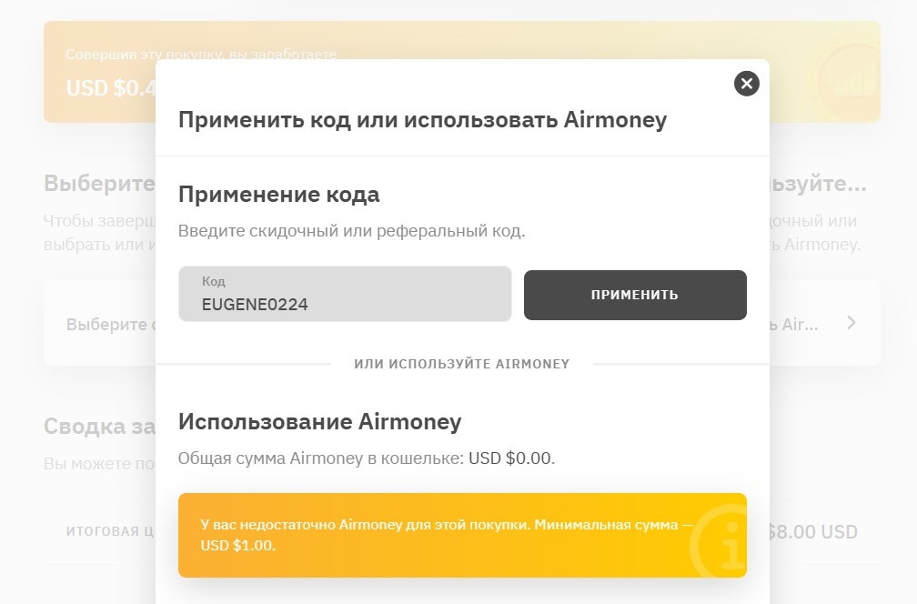Viewport: 917px width, 604px height.
Task: Click the dialog title 'Применить код или использовать Airmoney'
Action: 422,120
